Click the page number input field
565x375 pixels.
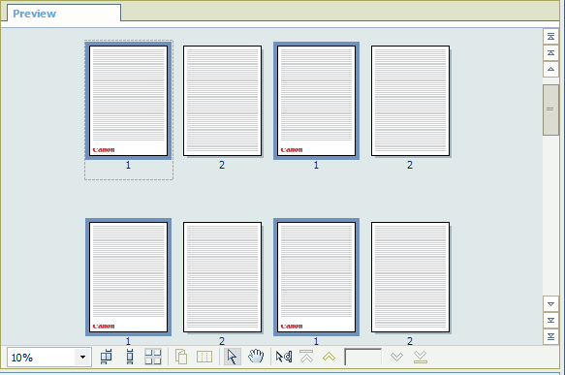[x=362, y=357]
